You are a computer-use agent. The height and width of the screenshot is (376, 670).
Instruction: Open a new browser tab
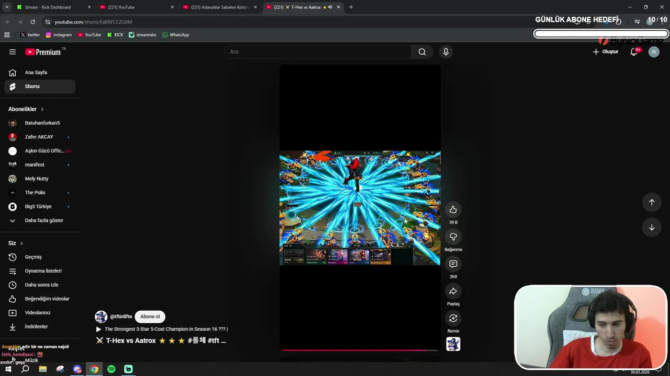351,7
